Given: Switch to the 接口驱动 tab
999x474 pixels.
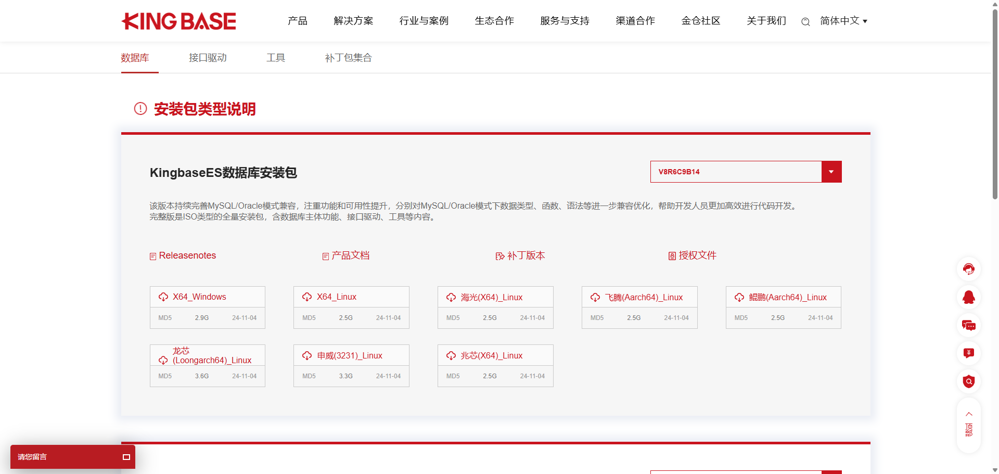Looking at the screenshot, I should (208, 58).
